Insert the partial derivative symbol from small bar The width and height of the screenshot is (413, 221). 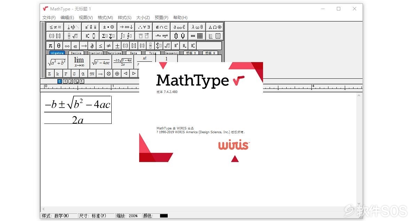coord(92,46)
